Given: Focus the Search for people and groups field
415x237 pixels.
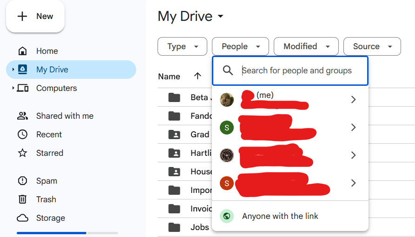Looking at the screenshot, I should 290,71.
